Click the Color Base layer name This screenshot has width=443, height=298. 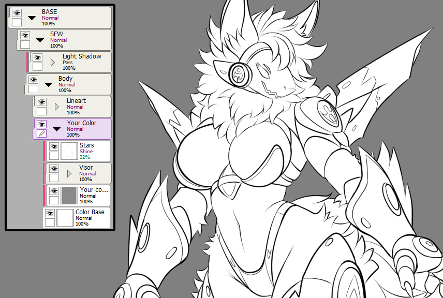point(90,212)
